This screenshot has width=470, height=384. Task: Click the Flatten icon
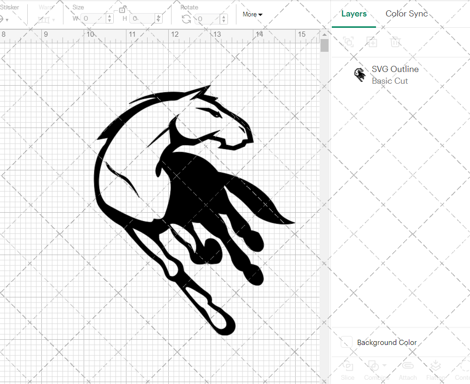pos(436,367)
